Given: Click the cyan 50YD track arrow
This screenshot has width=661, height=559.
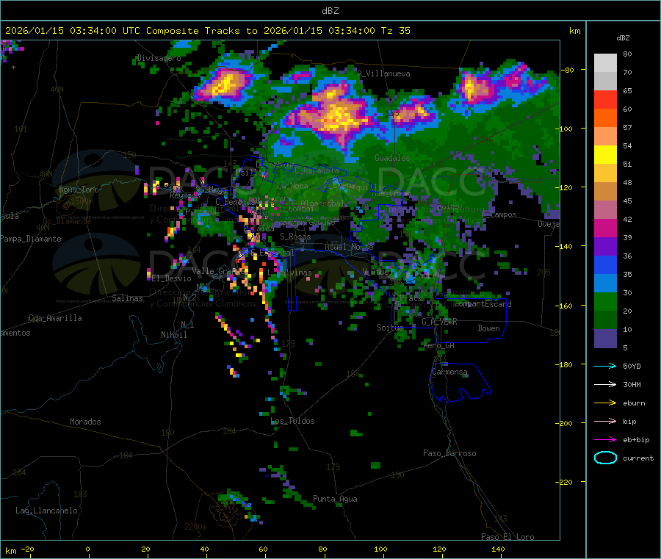Looking at the screenshot, I should click(x=605, y=366).
